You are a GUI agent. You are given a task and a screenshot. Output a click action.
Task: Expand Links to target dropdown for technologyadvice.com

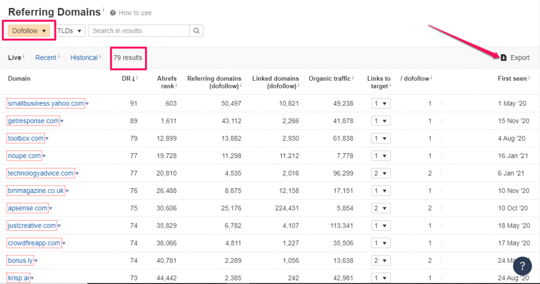tap(381, 173)
